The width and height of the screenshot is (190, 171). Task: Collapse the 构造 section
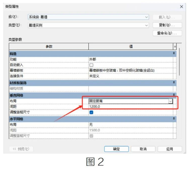click(x=174, y=53)
